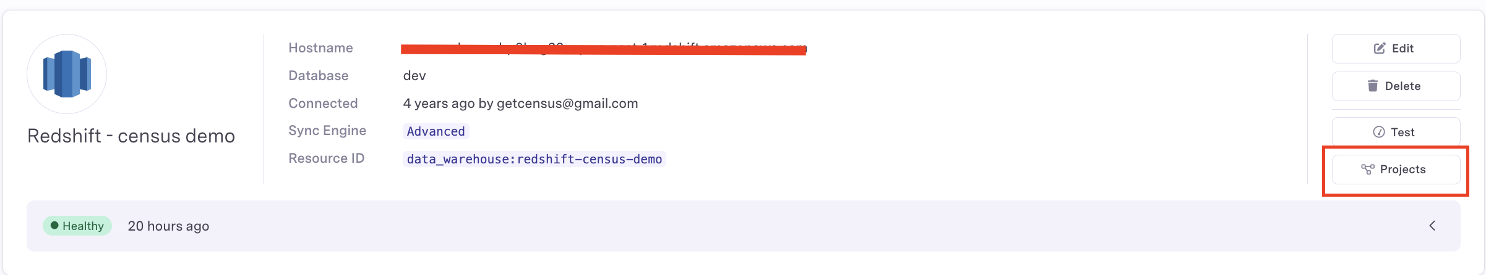The width and height of the screenshot is (1486, 275).
Task: Click the word "Healthy" in status badge
Action: tap(83, 226)
